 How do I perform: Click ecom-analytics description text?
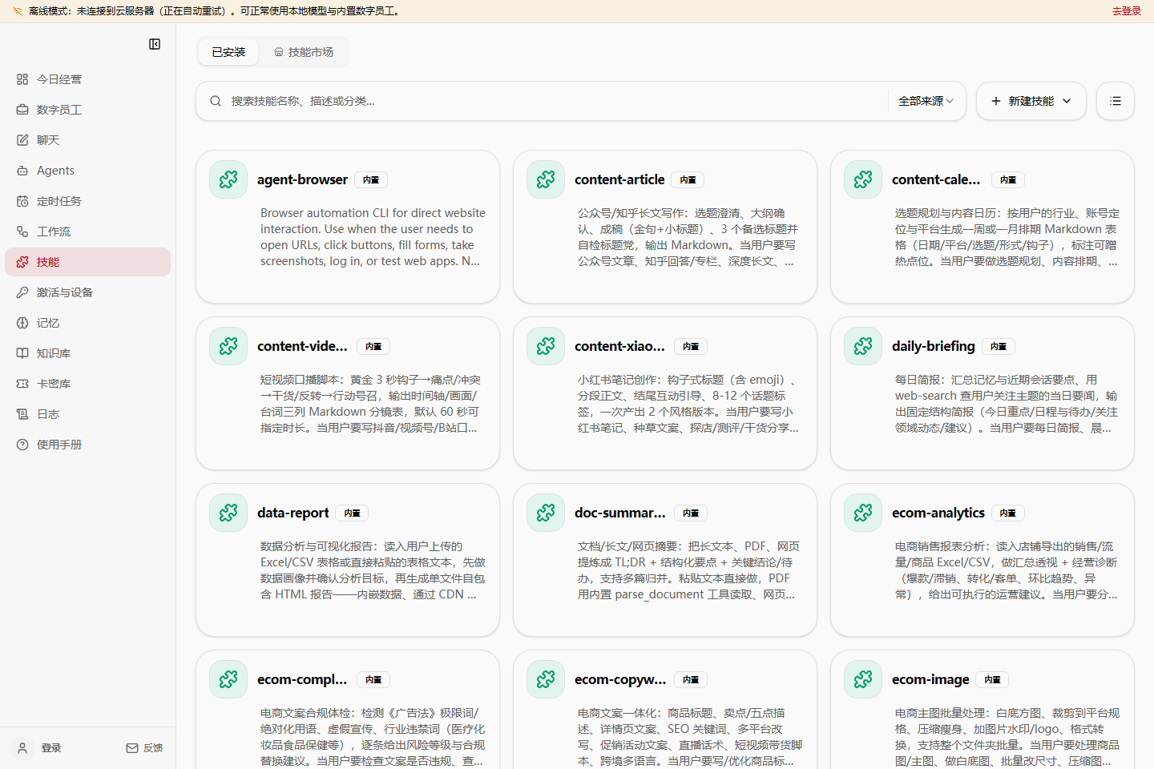coord(1007,570)
